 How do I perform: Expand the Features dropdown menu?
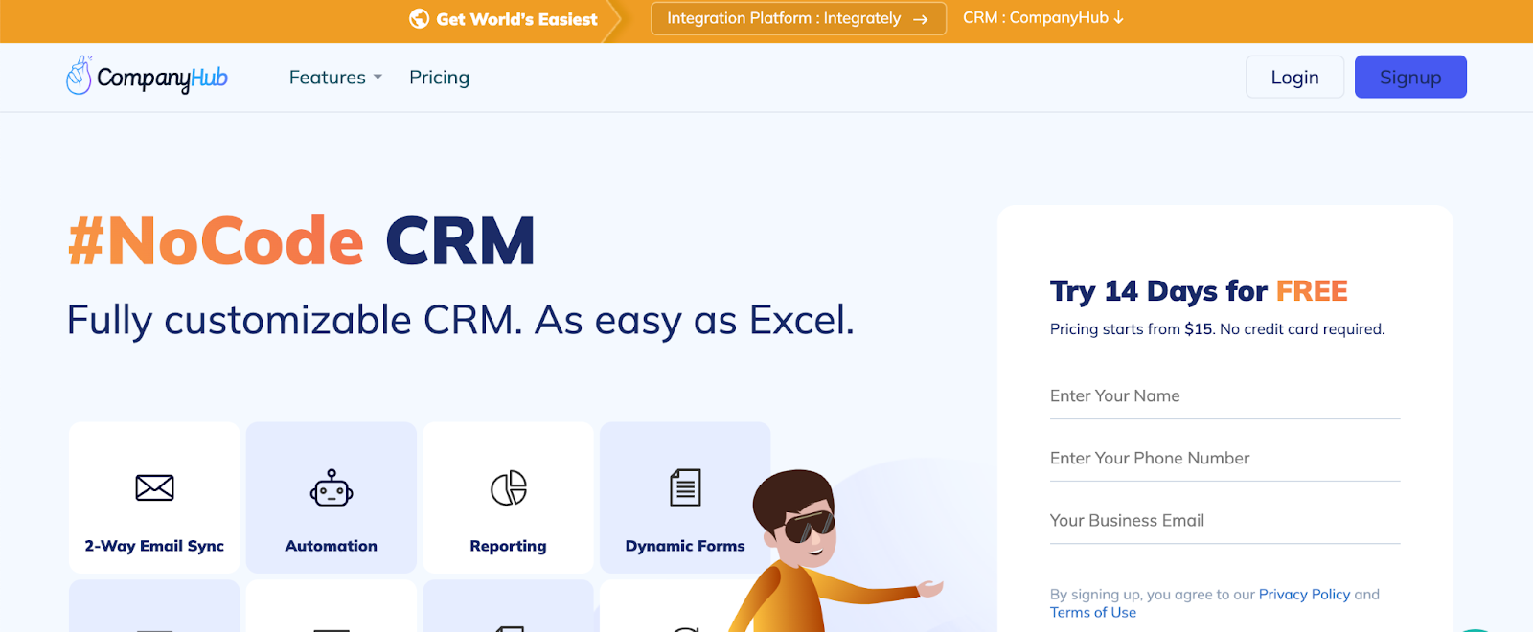[335, 78]
